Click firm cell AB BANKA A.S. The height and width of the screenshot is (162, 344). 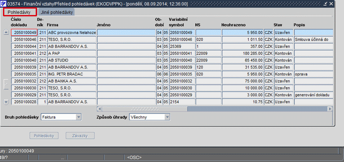click(72, 81)
